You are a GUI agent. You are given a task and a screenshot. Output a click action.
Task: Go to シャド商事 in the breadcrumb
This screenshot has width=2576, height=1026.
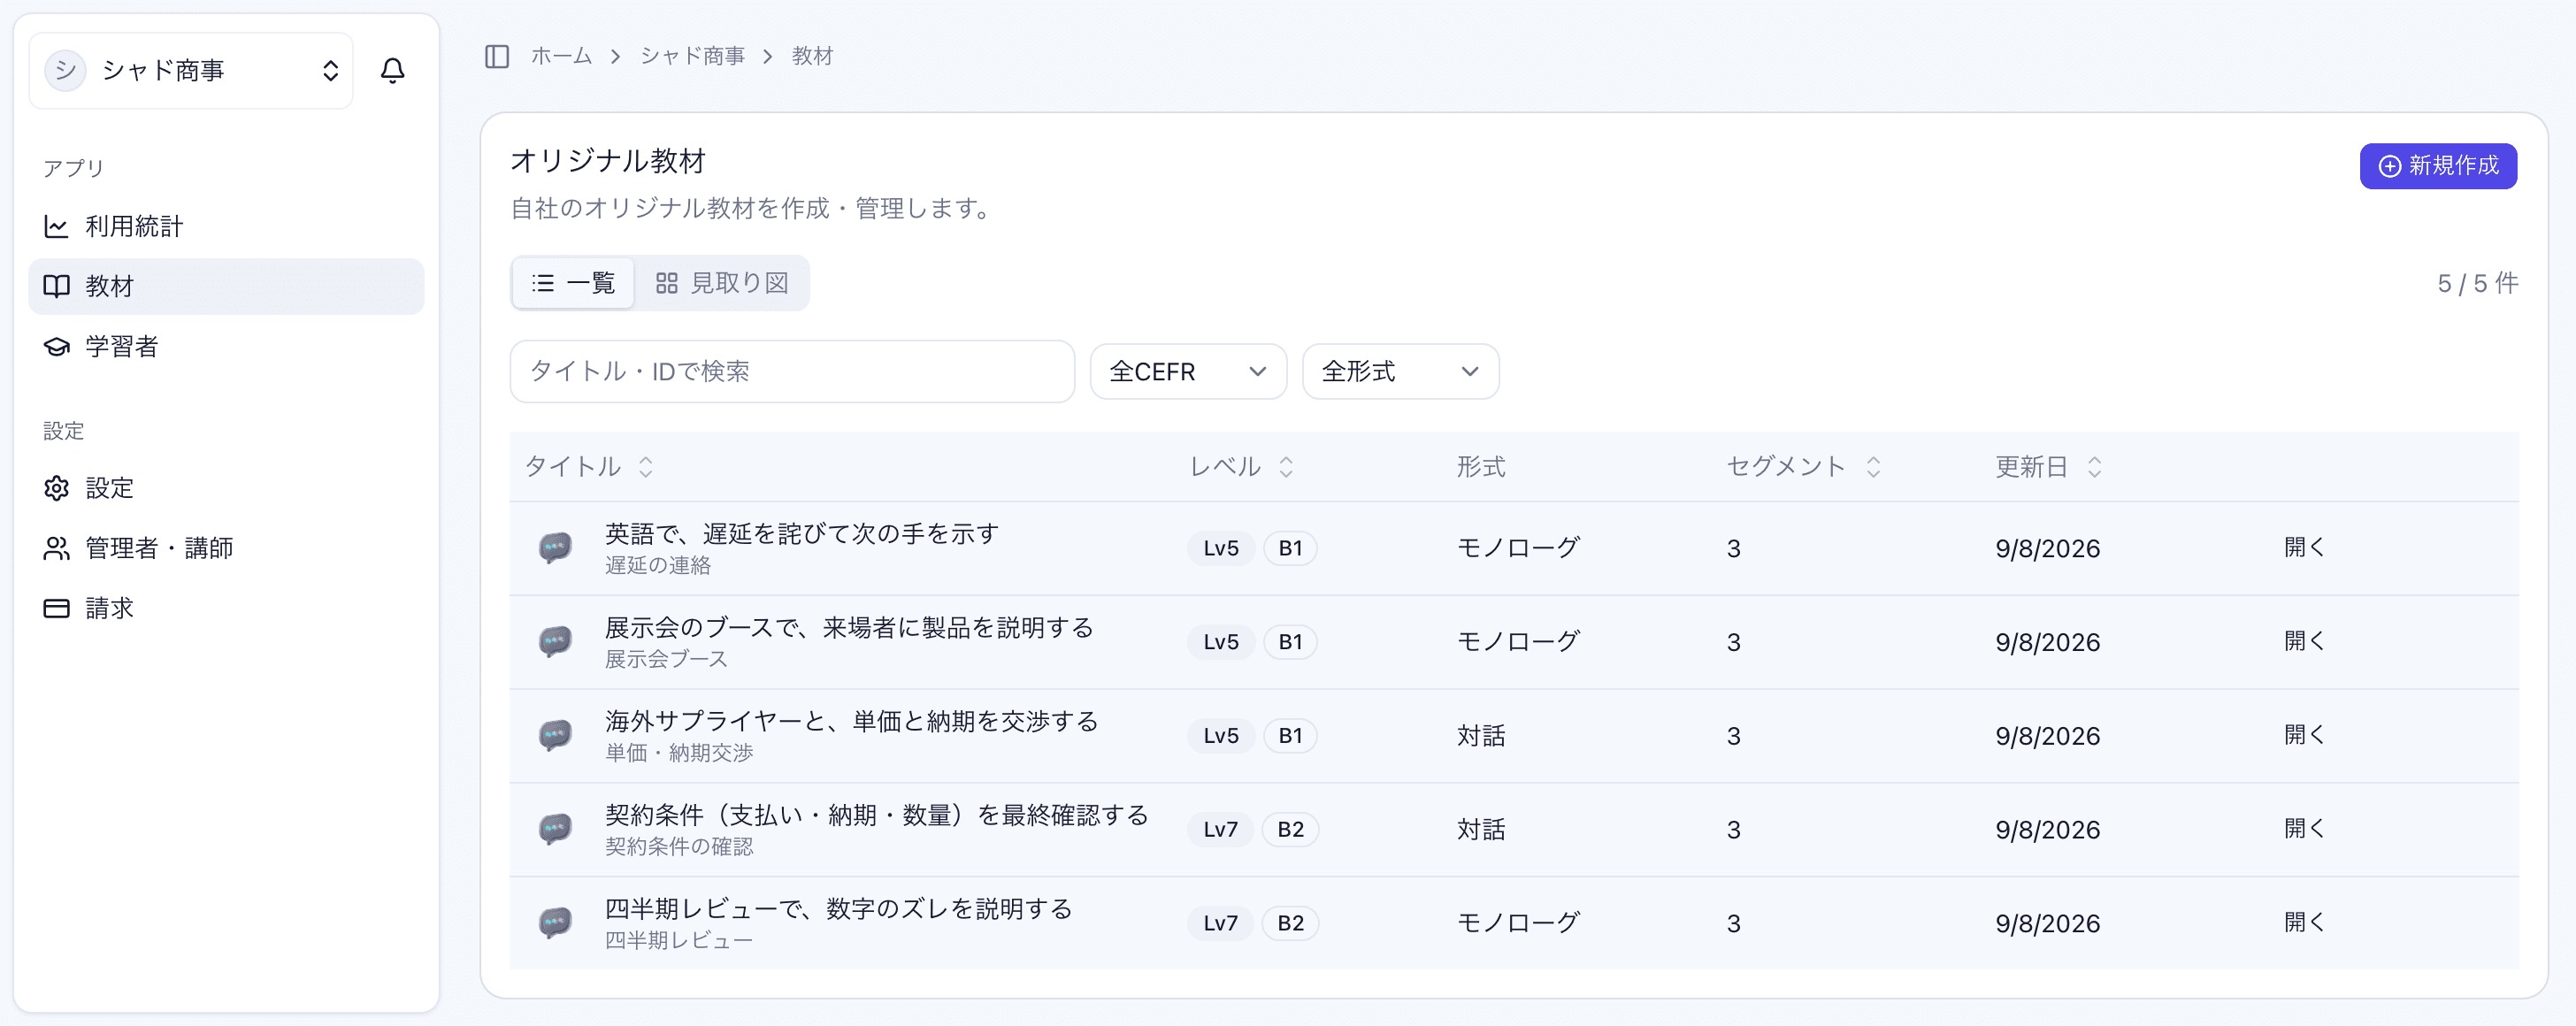[692, 56]
